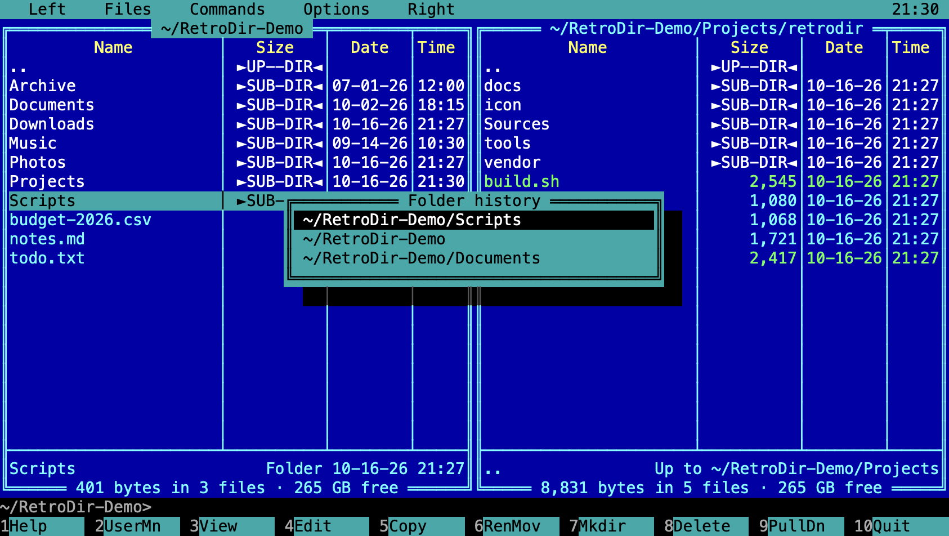This screenshot has width=949, height=536.
Task: Open the Right menu
Action: (431, 9)
